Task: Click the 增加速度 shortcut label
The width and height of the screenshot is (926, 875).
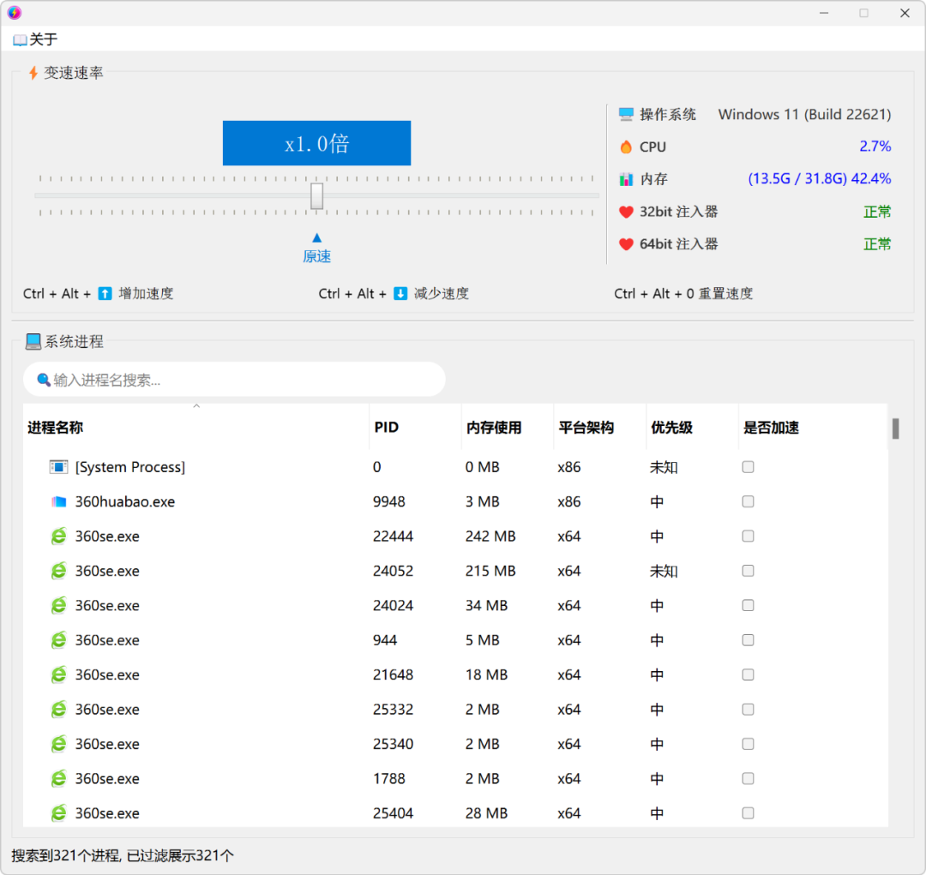Action: pos(146,293)
